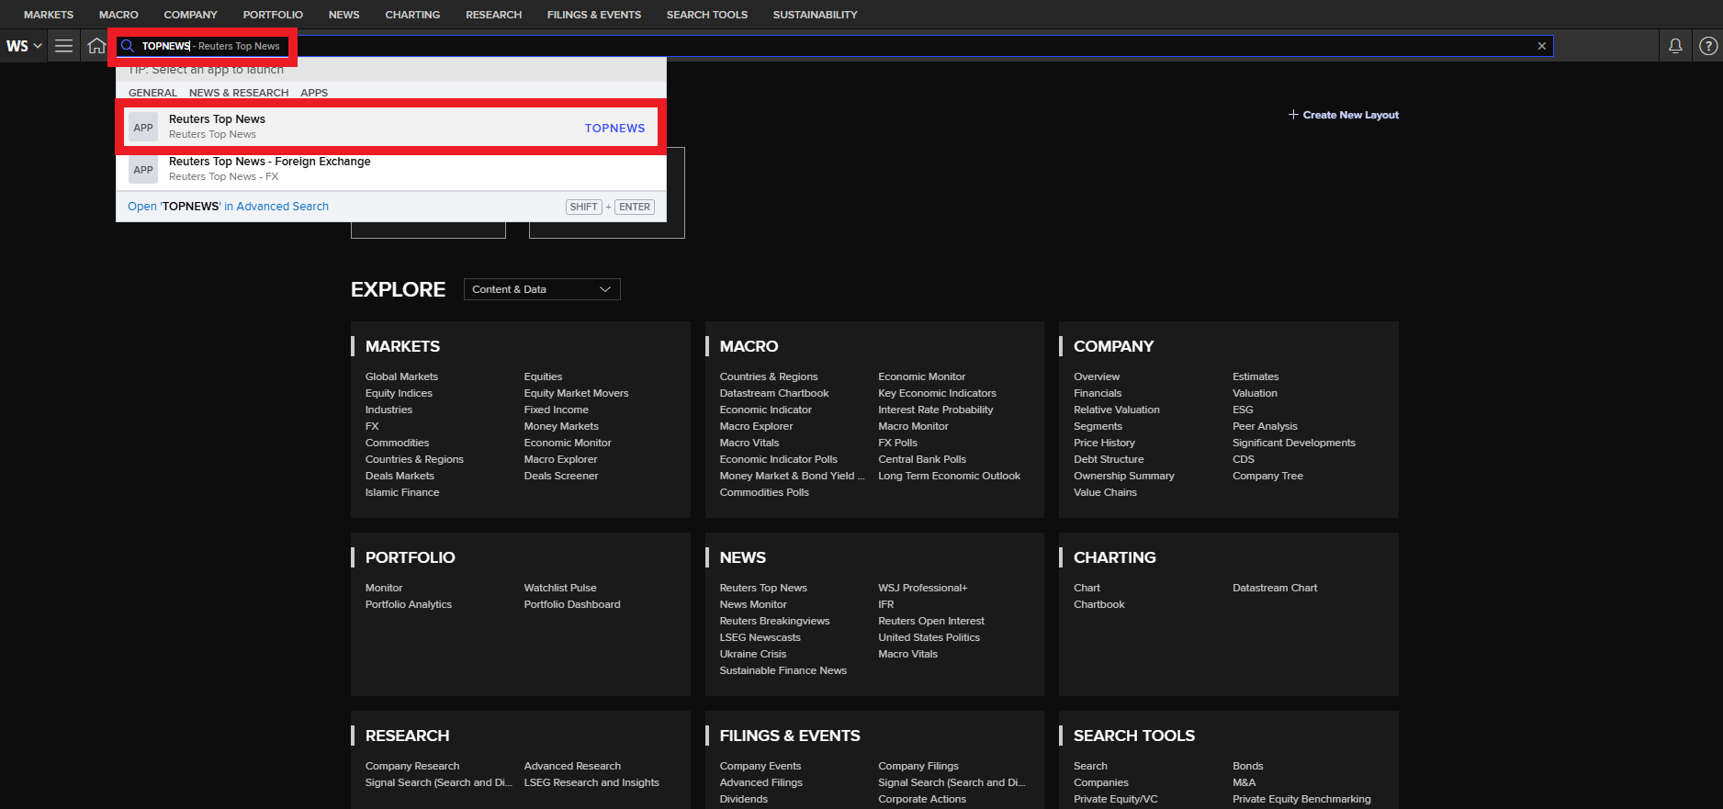Select Reuters Top News - Foreign Exchange suggestion
1723x809 pixels.
coord(391,170)
